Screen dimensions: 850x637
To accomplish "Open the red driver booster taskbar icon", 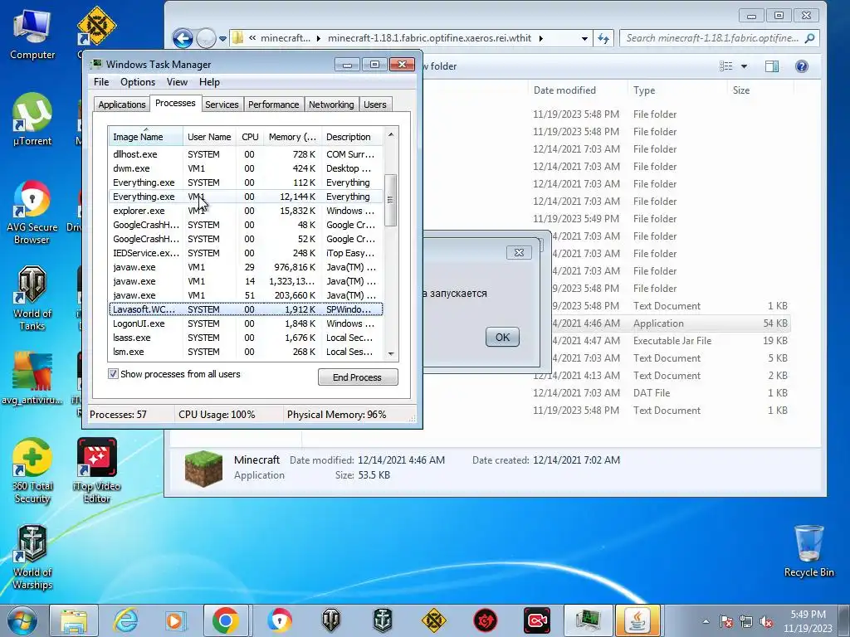I will [x=485, y=620].
